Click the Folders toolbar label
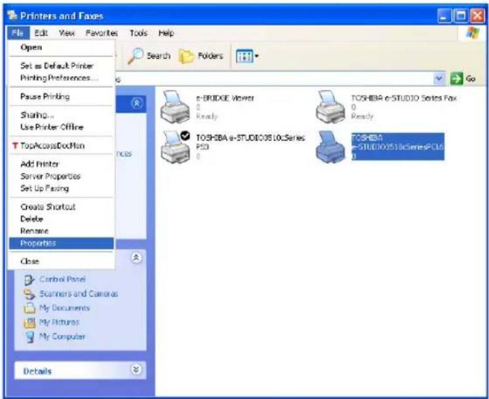489x399 pixels. click(210, 56)
